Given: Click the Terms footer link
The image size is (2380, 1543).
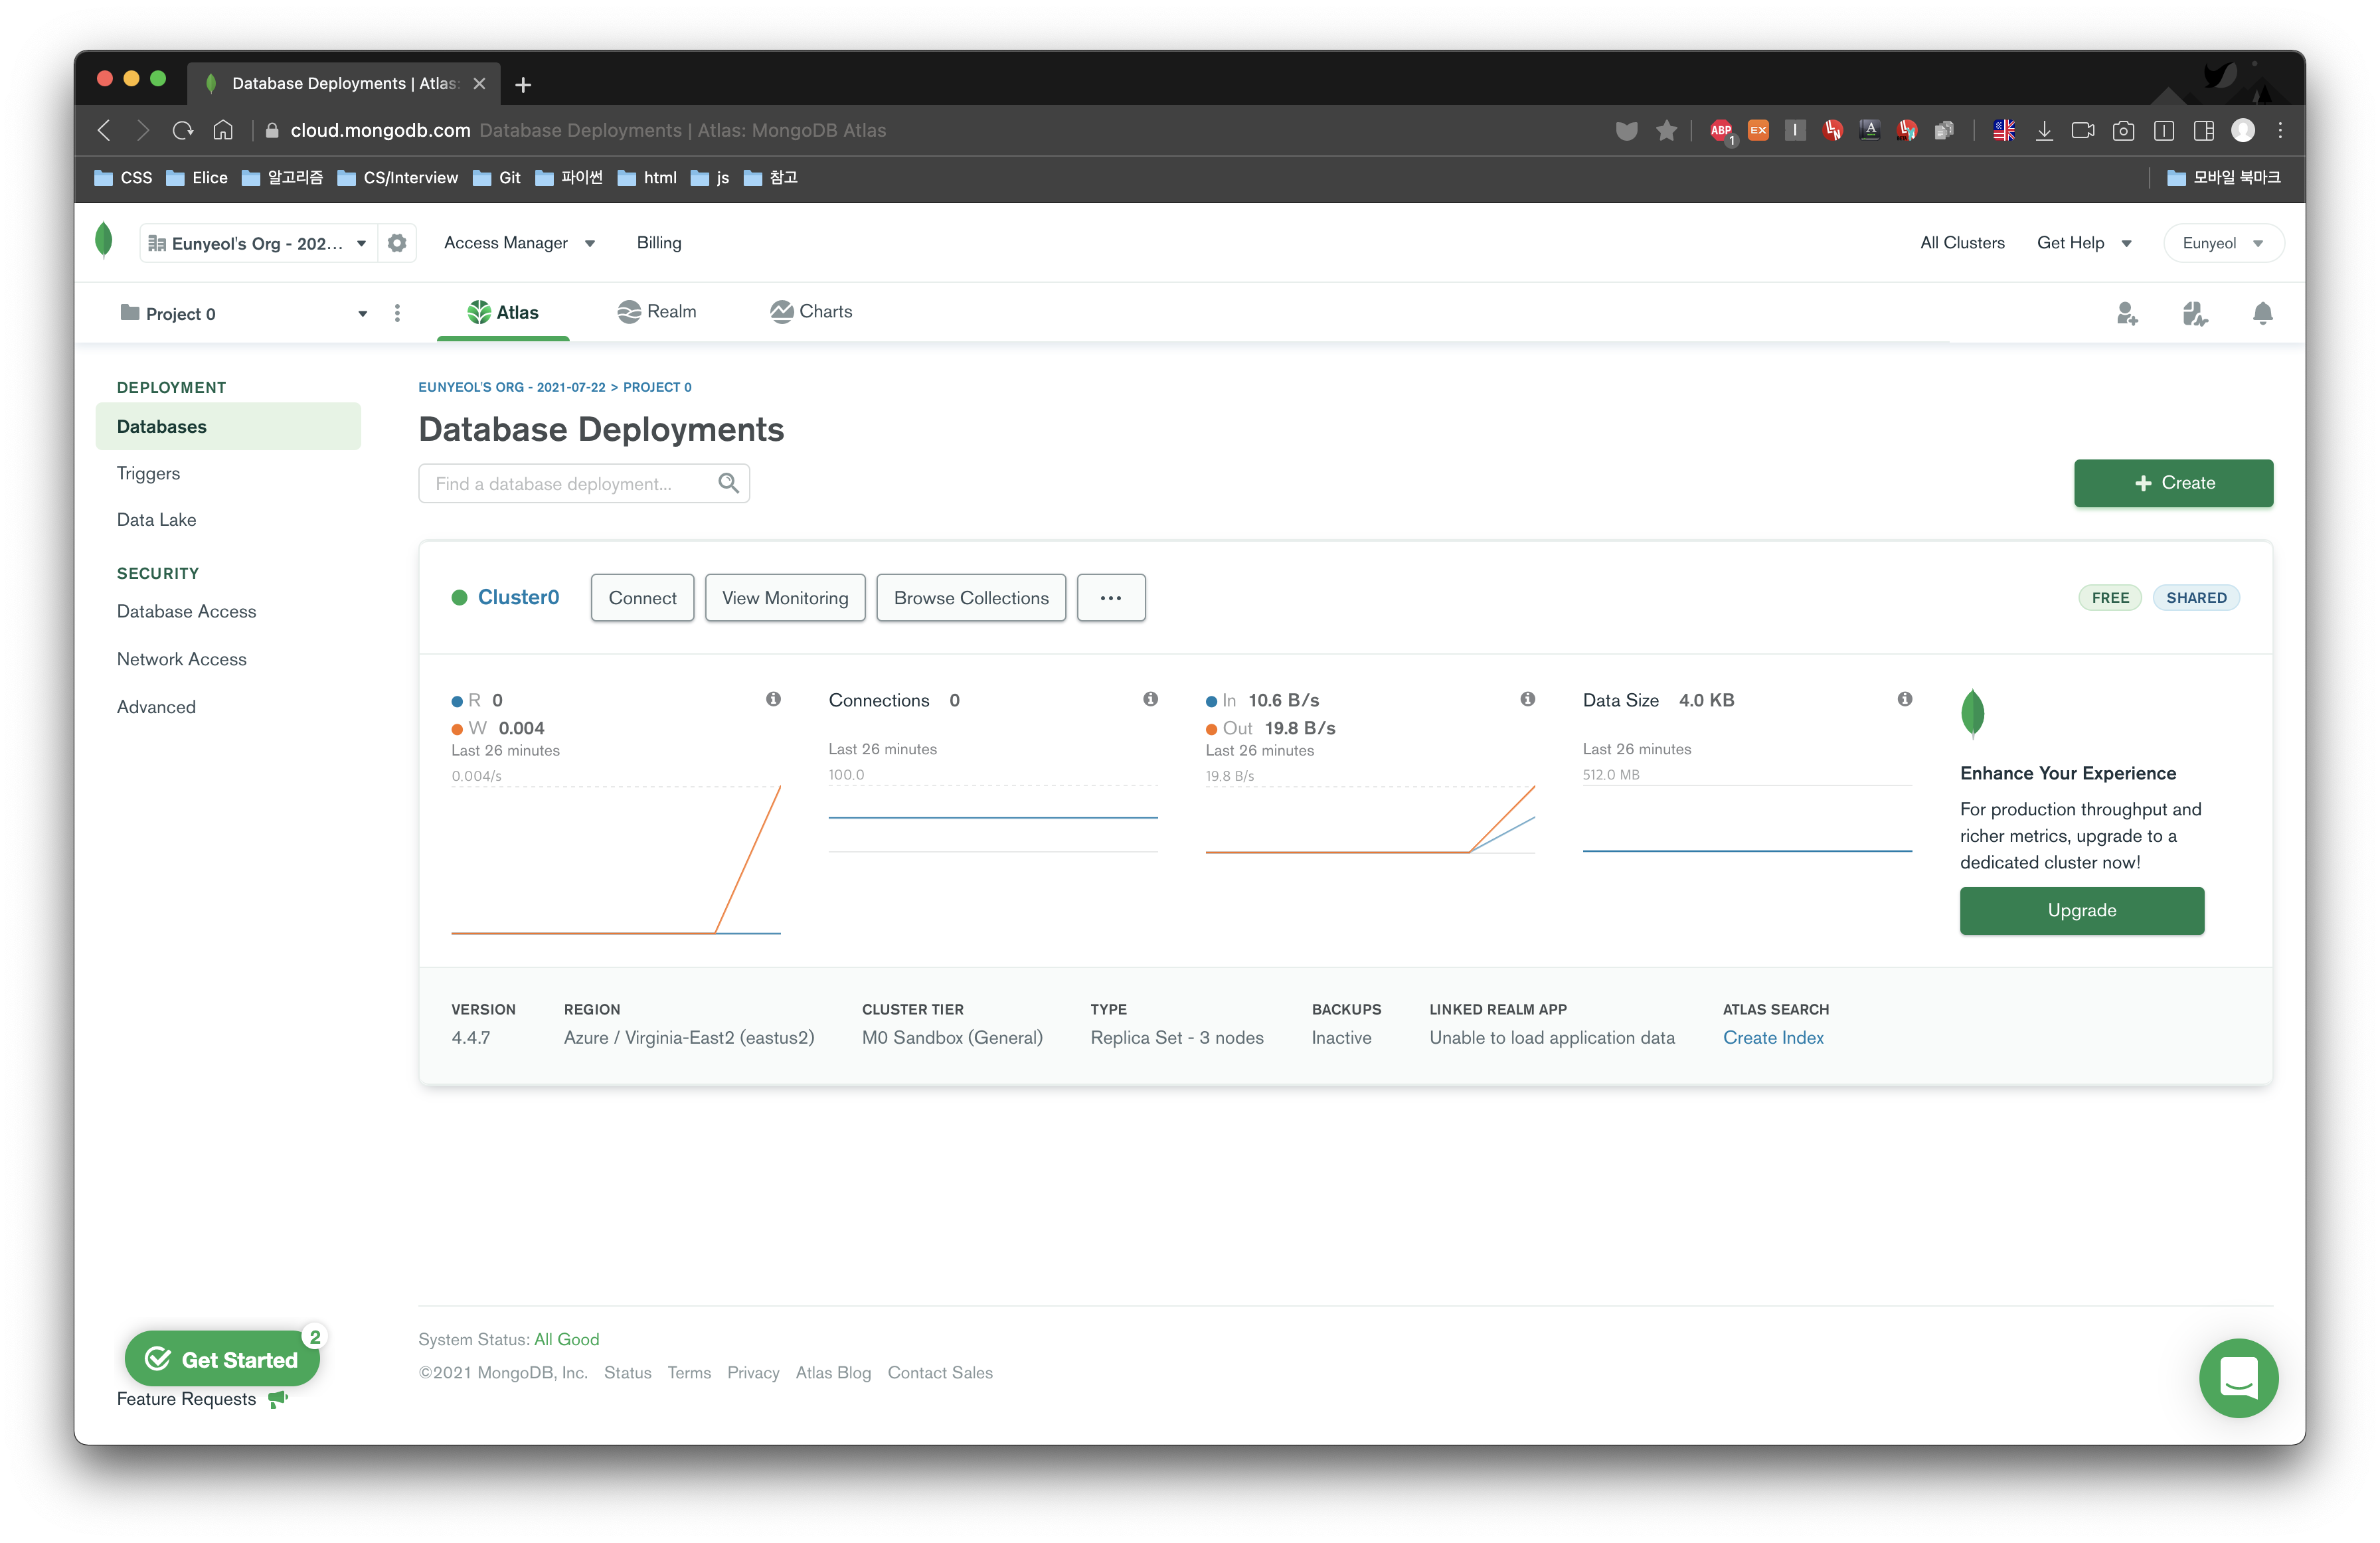Looking at the screenshot, I should click(689, 1373).
